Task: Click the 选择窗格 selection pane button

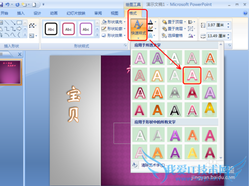Action: point(172,36)
